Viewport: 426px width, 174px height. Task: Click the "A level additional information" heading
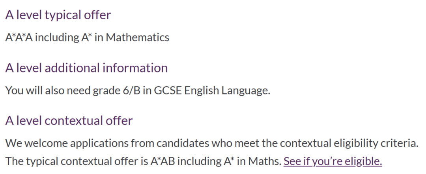86,68
